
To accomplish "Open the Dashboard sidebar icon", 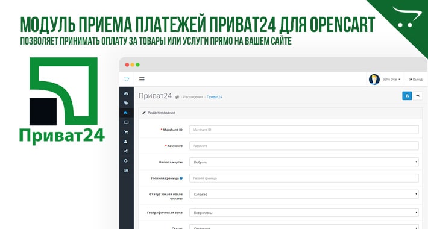I will coord(126,93).
